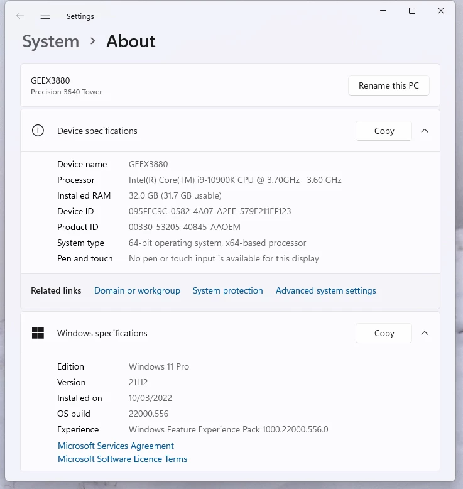The image size is (463, 489).
Task: Click the Device specifications info icon
Action: (x=38, y=130)
